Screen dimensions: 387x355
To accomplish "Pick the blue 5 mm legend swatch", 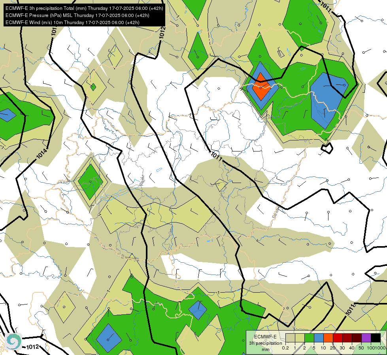I will tap(319, 338).
